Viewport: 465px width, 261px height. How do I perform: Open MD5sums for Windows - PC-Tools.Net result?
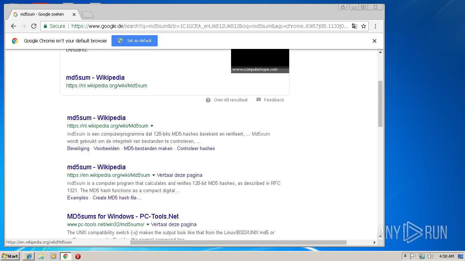(123, 216)
